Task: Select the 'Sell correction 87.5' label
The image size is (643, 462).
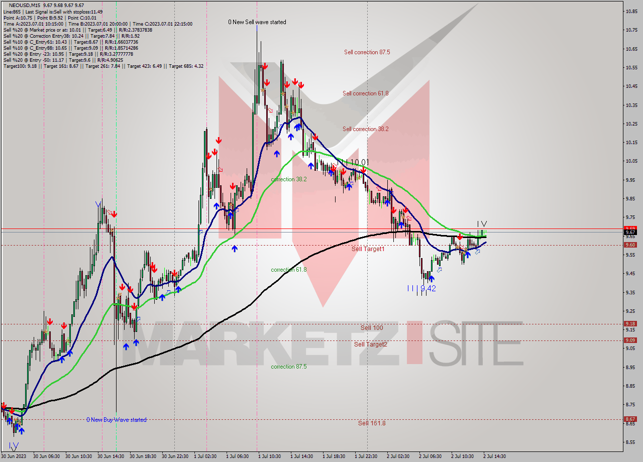Action: click(367, 52)
